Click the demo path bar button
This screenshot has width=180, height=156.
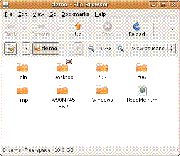coord(46,49)
